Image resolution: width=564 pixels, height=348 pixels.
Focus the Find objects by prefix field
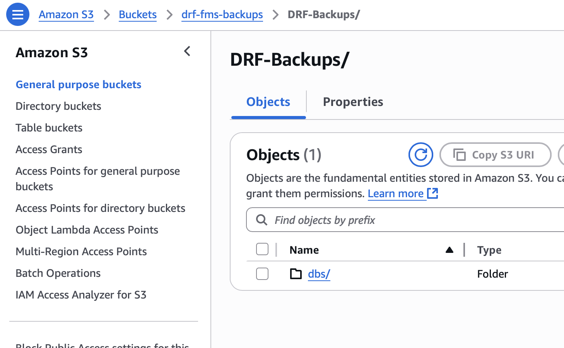pyautogui.click(x=405, y=220)
